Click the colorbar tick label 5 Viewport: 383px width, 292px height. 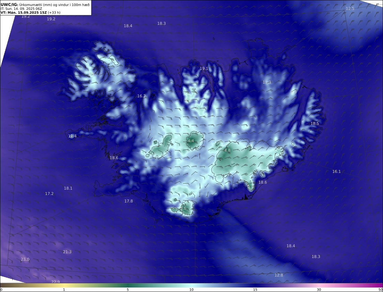coord(128,290)
